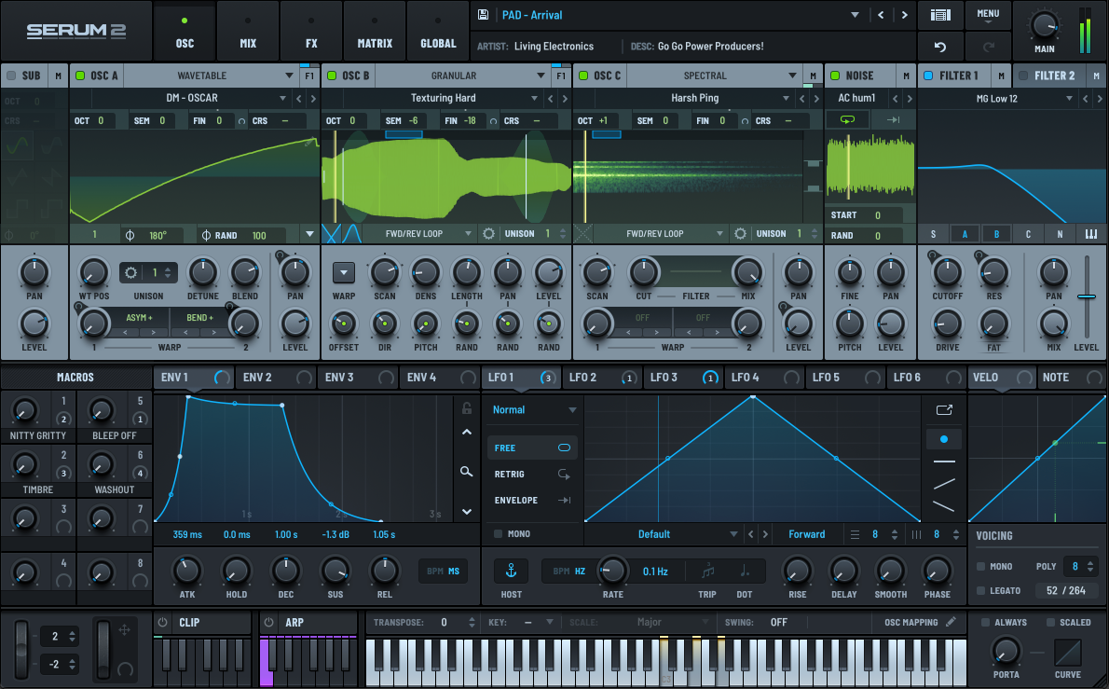The image size is (1109, 689).
Task: Click the save preset floppy disk icon
Action: (x=483, y=15)
